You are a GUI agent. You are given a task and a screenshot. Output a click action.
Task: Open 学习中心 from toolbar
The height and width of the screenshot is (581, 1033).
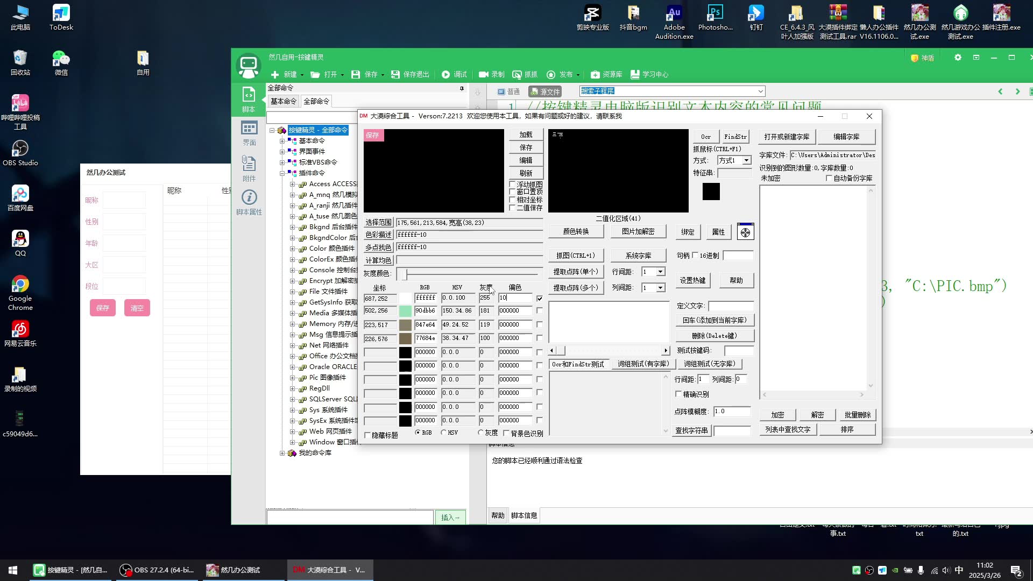(x=649, y=74)
